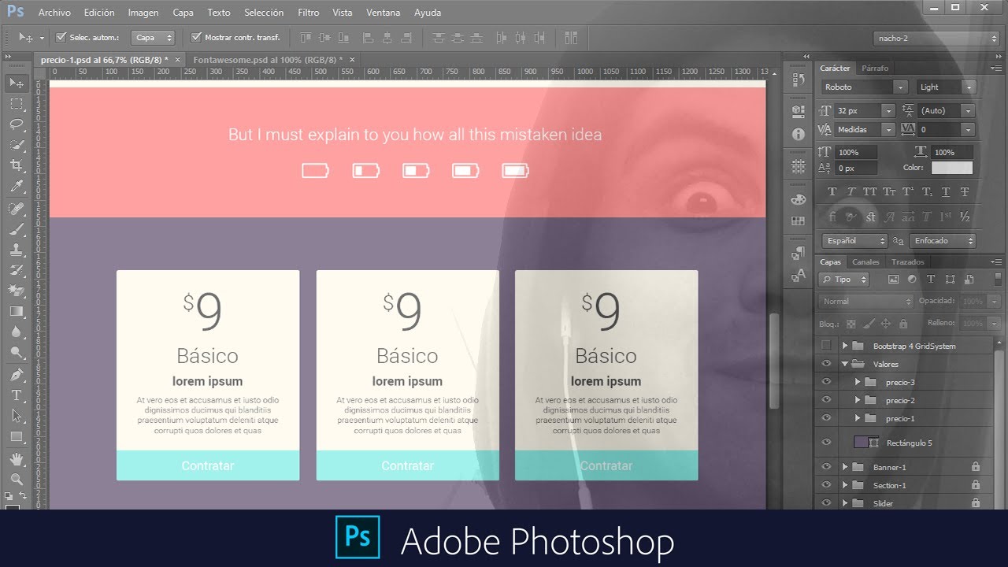The height and width of the screenshot is (567, 1008).
Task: Select the Clone Stamp tool
Action: (x=17, y=250)
